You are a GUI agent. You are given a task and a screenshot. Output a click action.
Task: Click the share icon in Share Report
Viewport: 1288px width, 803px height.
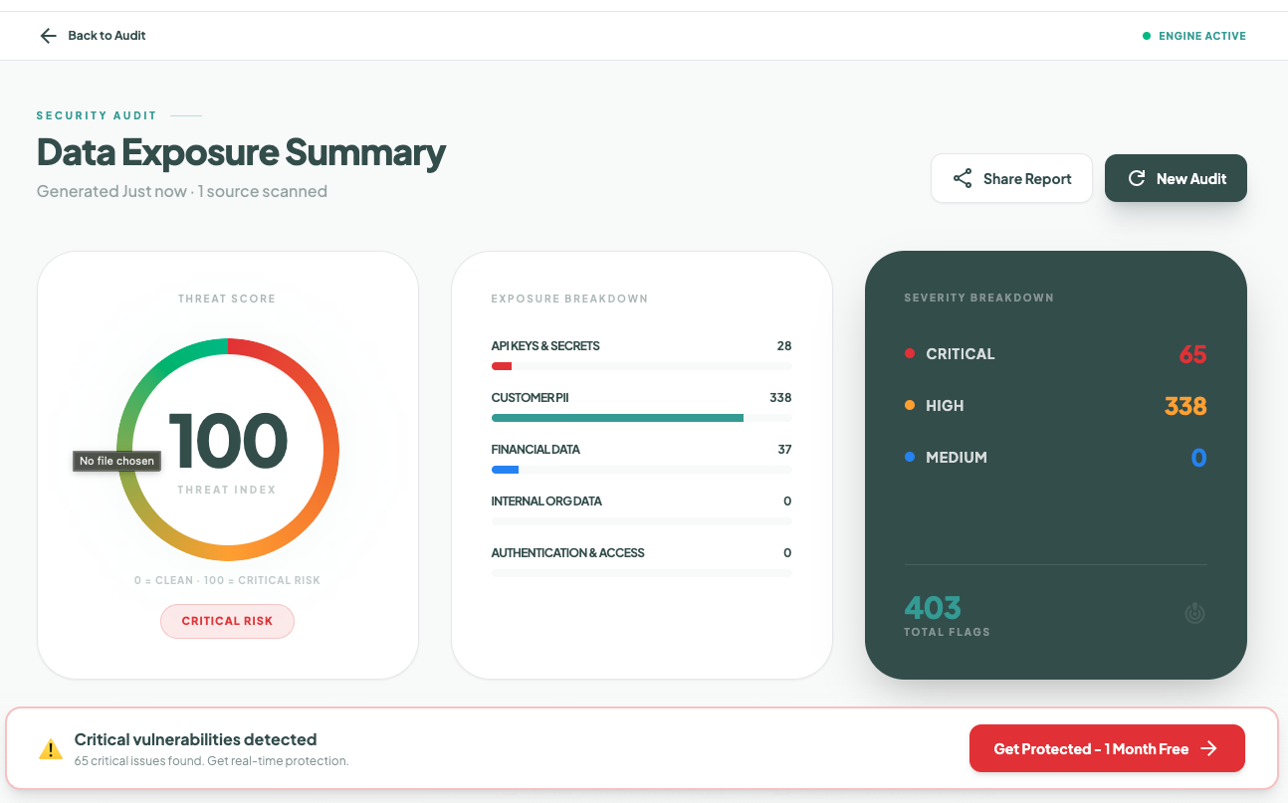[x=962, y=179]
